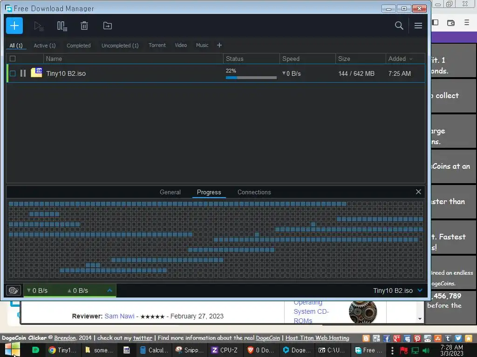Open the General details tab

point(170,192)
